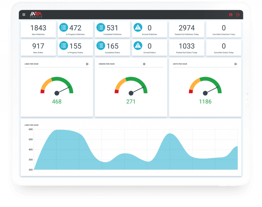Open Lines Per Hour gauge settings gear
The image size is (262, 207).
point(87,64)
